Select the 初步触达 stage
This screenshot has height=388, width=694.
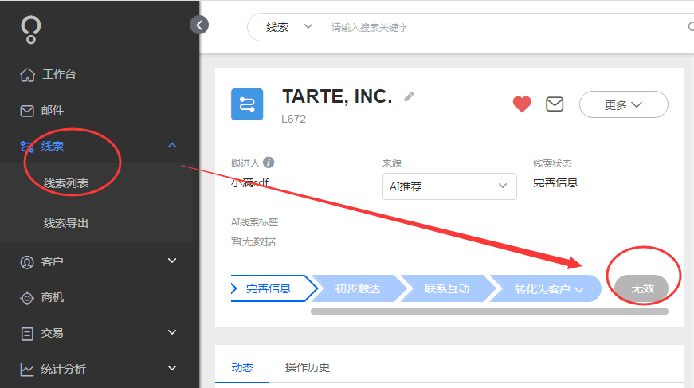tap(358, 289)
